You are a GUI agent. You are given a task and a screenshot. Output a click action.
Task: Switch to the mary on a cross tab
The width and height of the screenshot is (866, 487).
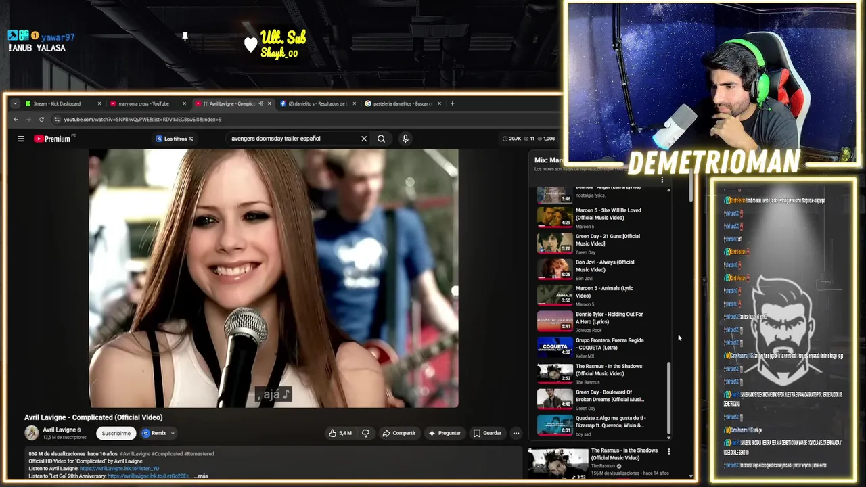143,103
